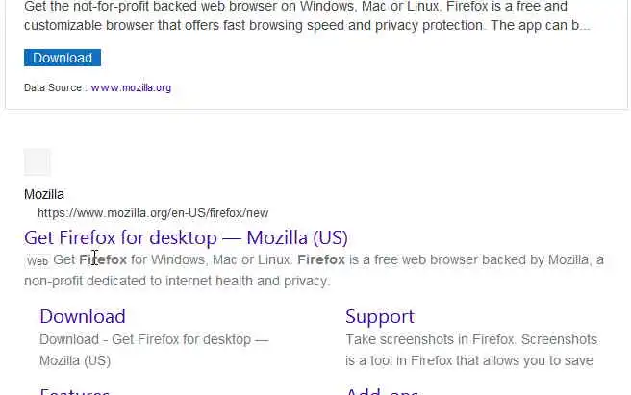Screen dimensions: 631x395
Task: Click 'Mozilla (US)' text under Download sitelink
Action: [x=75, y=360]
